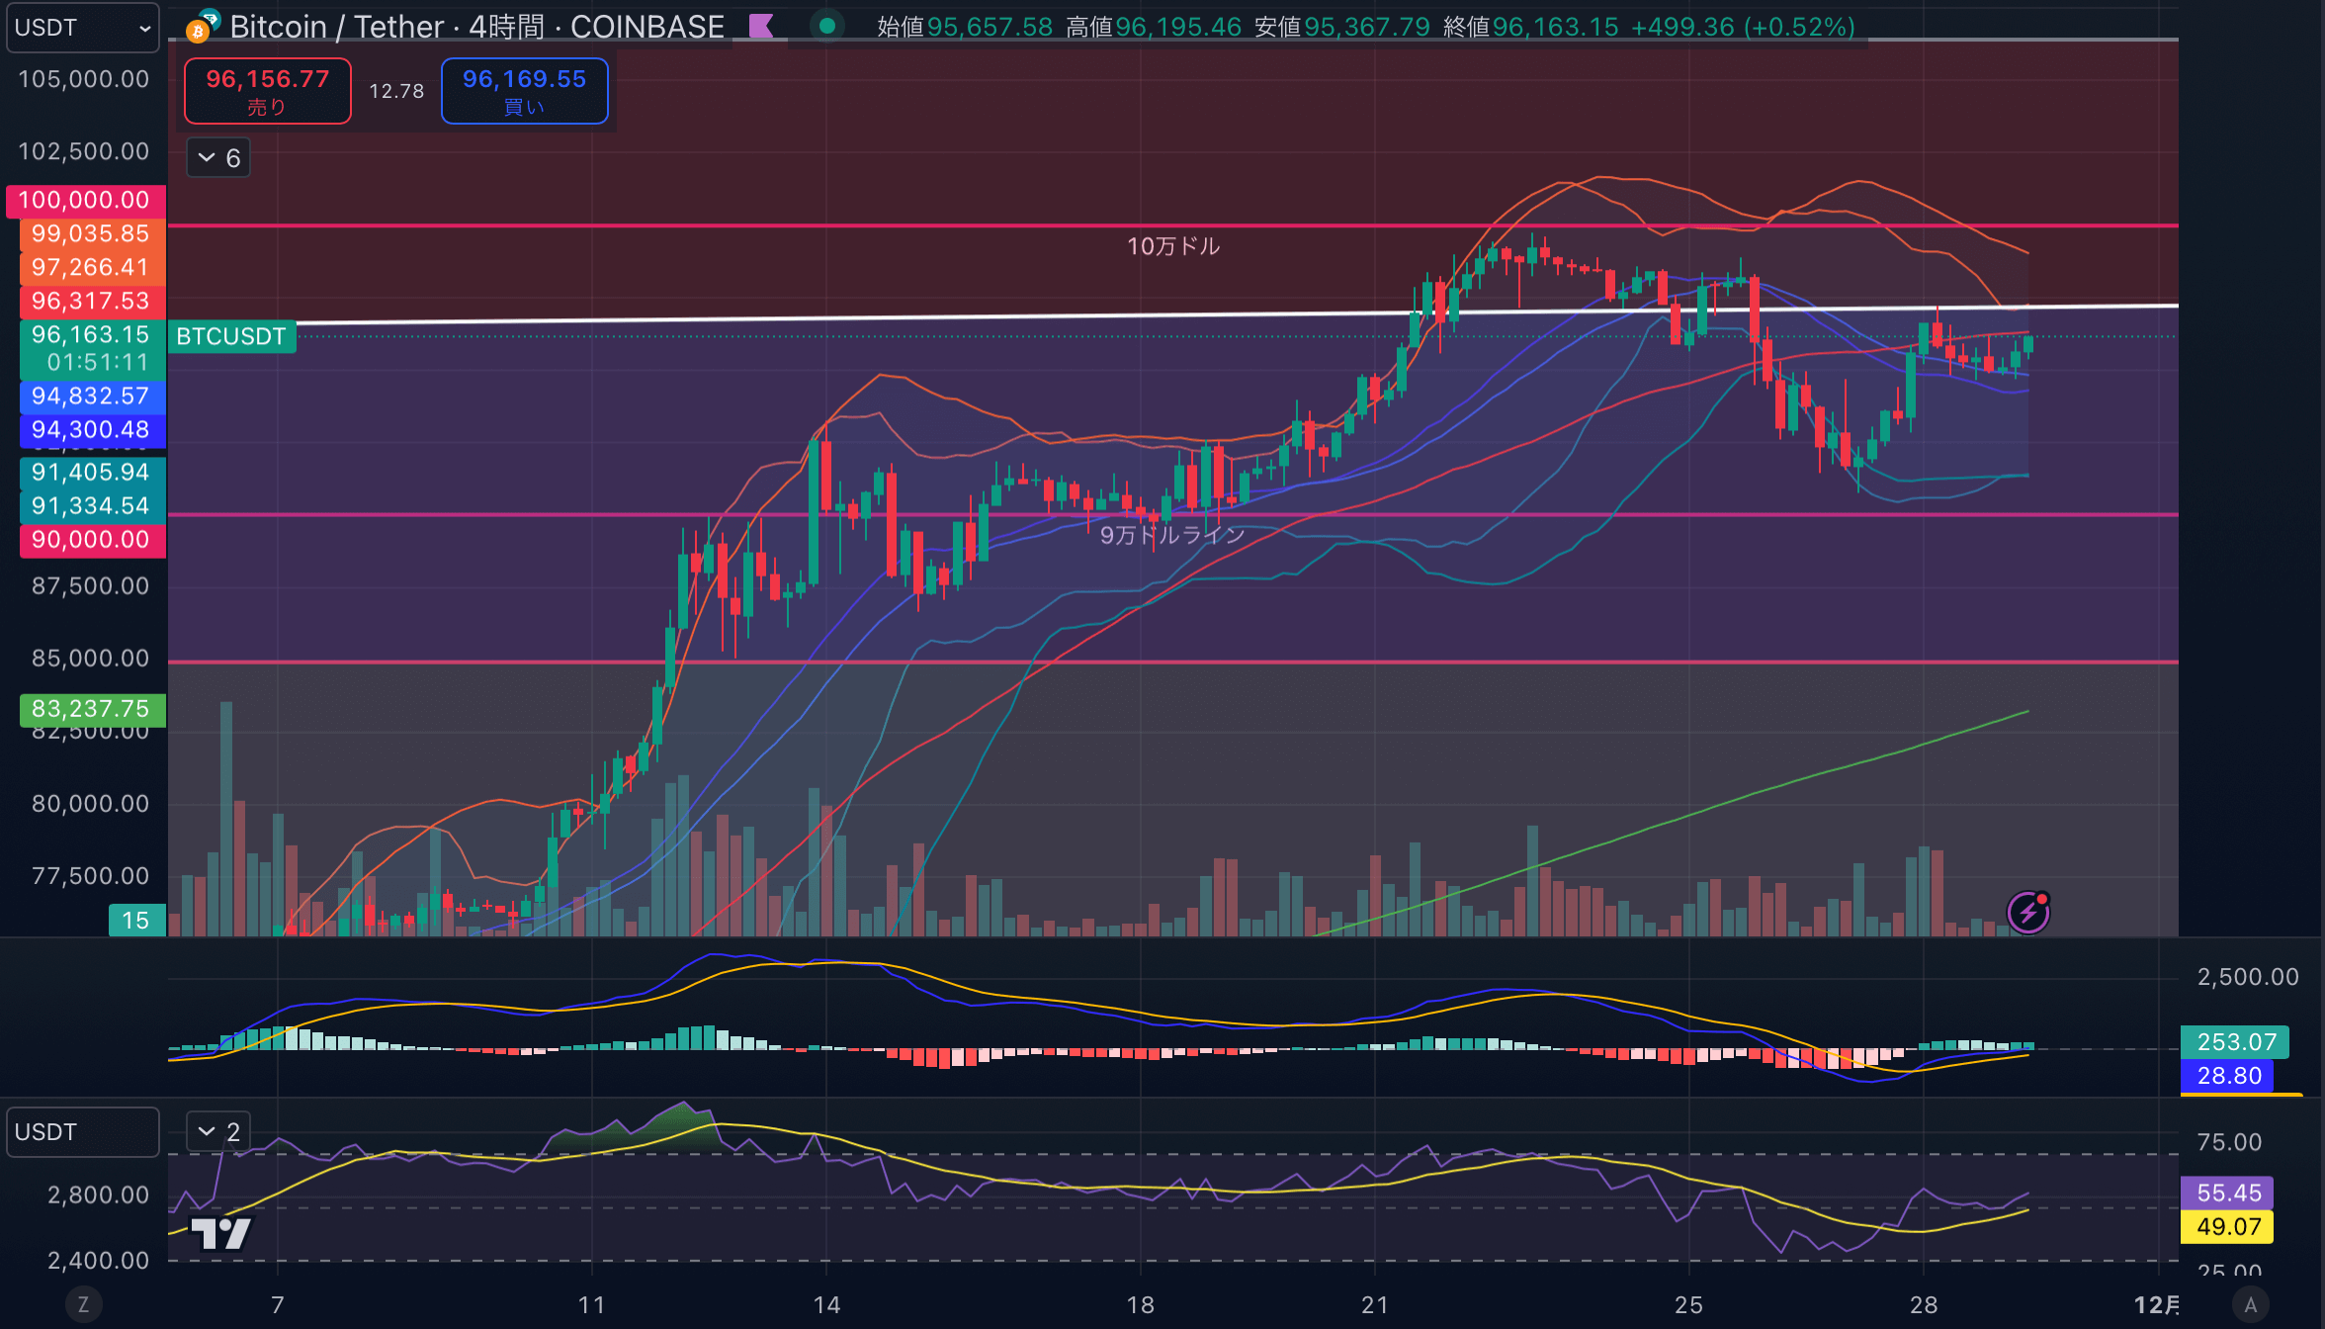The width and height of the screenshot is (2325, 1329).
Task: Click the 終値 close value 96,163.15
Action: click(1556, 27)
